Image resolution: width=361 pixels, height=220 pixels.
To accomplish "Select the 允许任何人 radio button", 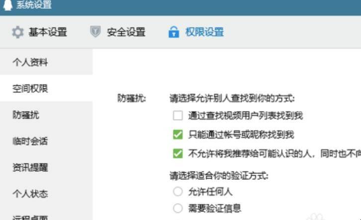I will pos(178,191).
